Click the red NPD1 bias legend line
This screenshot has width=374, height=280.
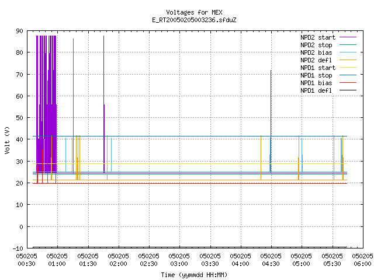click(348, 83)
